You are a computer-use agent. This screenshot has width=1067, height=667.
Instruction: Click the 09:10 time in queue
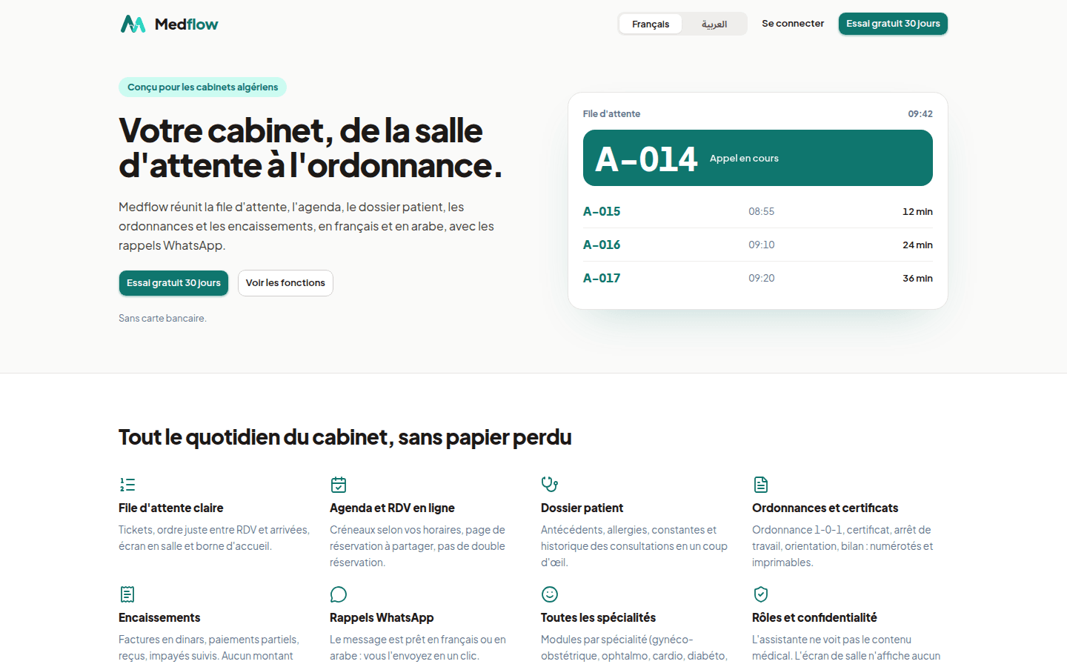click(761, 245)
